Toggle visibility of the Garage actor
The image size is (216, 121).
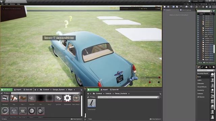pos(198,28)
